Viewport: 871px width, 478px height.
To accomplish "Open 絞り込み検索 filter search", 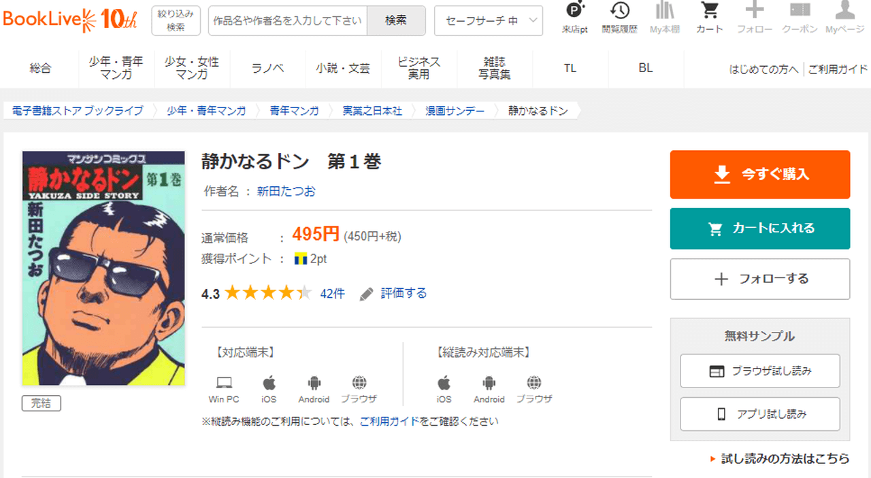I will 176,20.
